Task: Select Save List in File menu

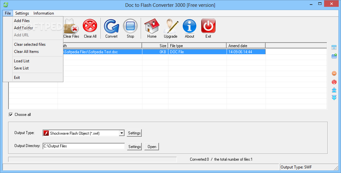Action: pos(21,68)
